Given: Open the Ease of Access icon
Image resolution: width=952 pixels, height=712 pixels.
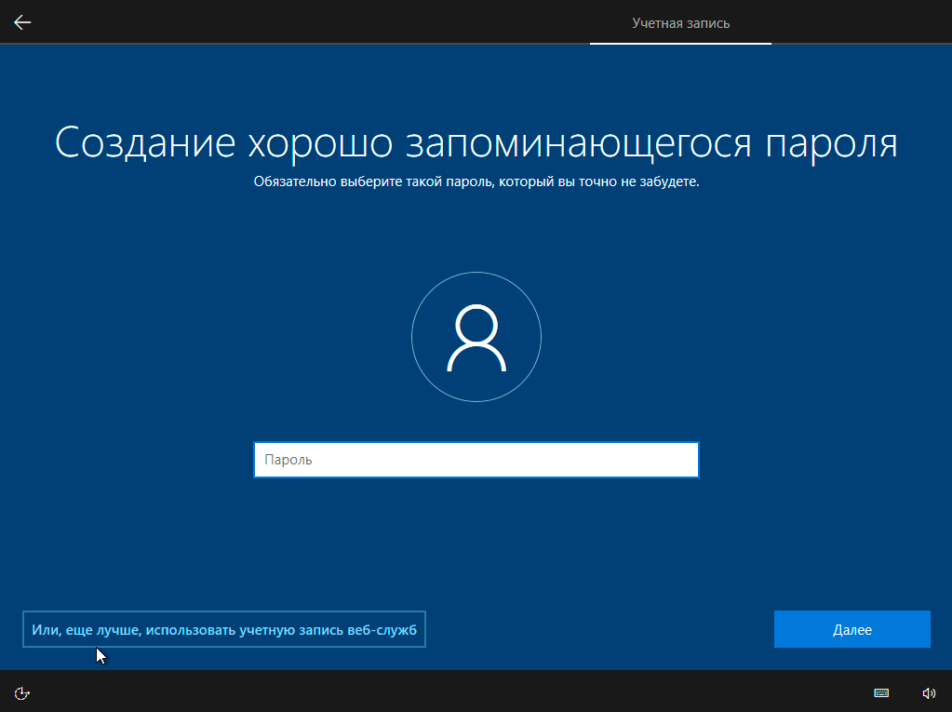Looking at the screenshot, I should click(x=23, y=692).
